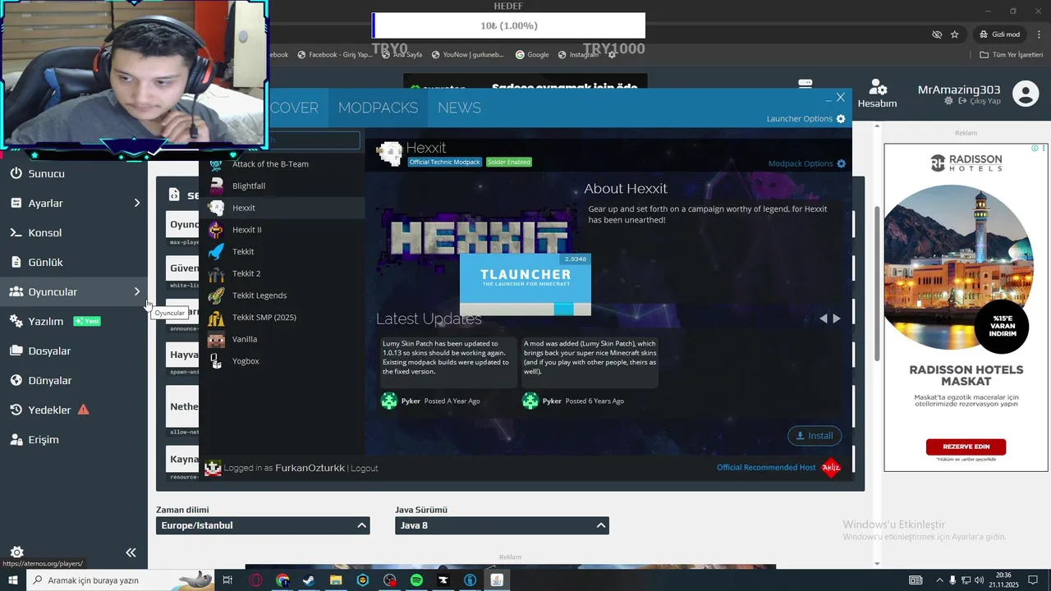
Task: Click the Logout link in launcher
Action: click(x=365, y=468)
